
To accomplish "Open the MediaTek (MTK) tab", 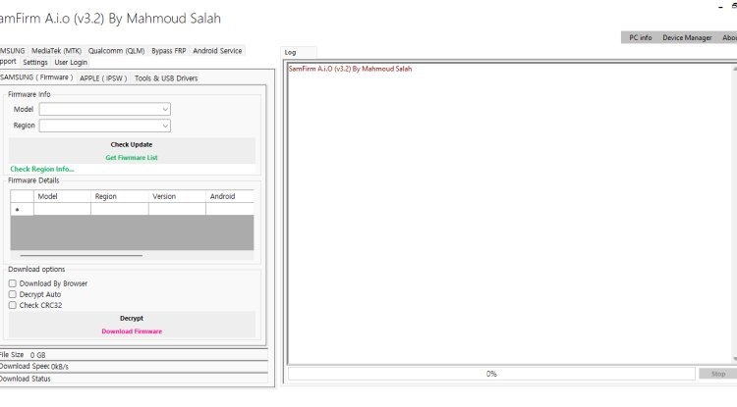I will tap(56, 51).
